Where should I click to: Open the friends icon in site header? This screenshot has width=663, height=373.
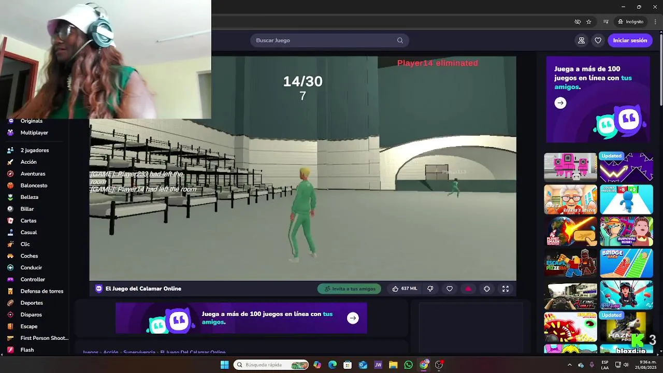point(582,40)
